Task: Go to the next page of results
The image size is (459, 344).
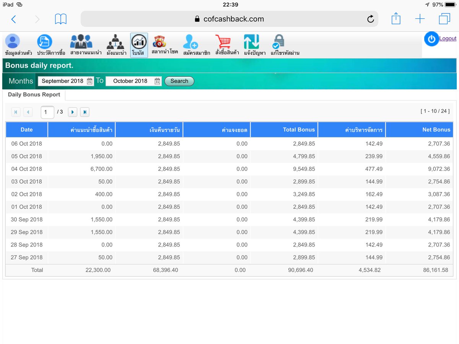Action: coord(73,112)
